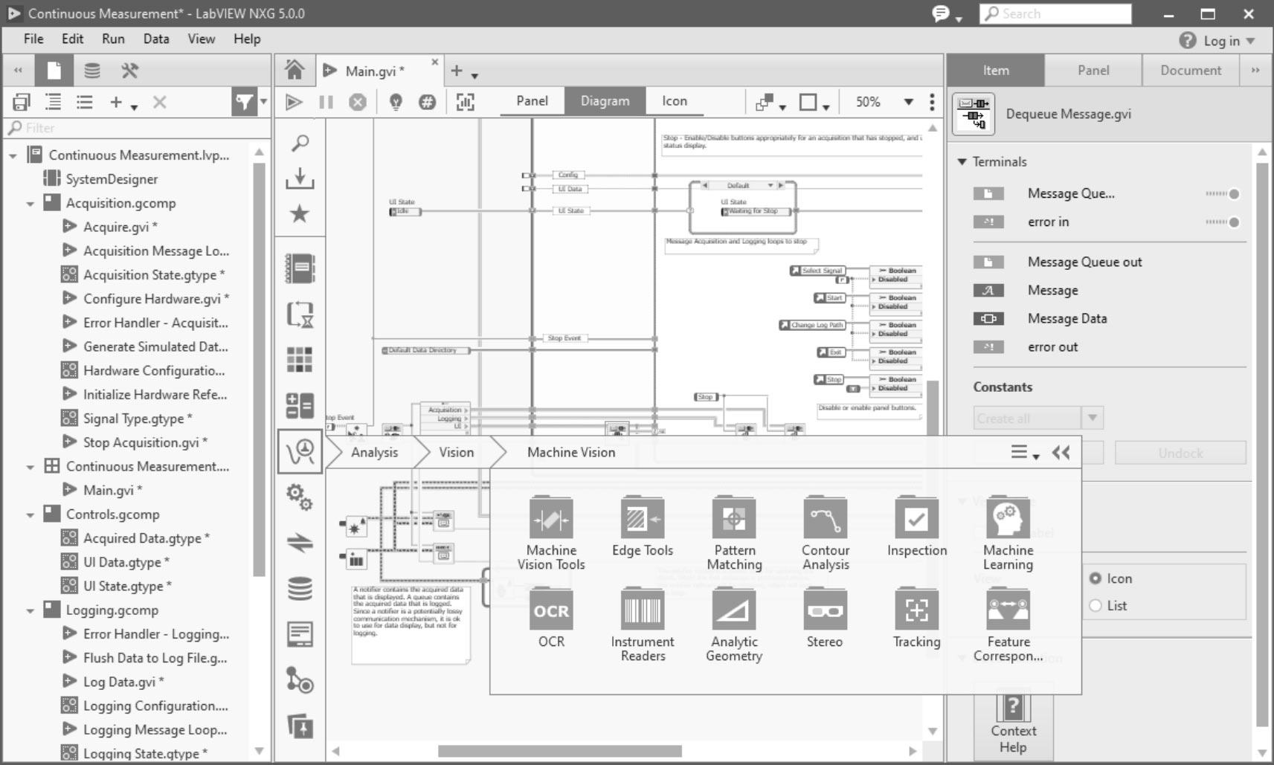
Task: Click the Run arrow in toolbar
Action: click(x=294, y=102)
